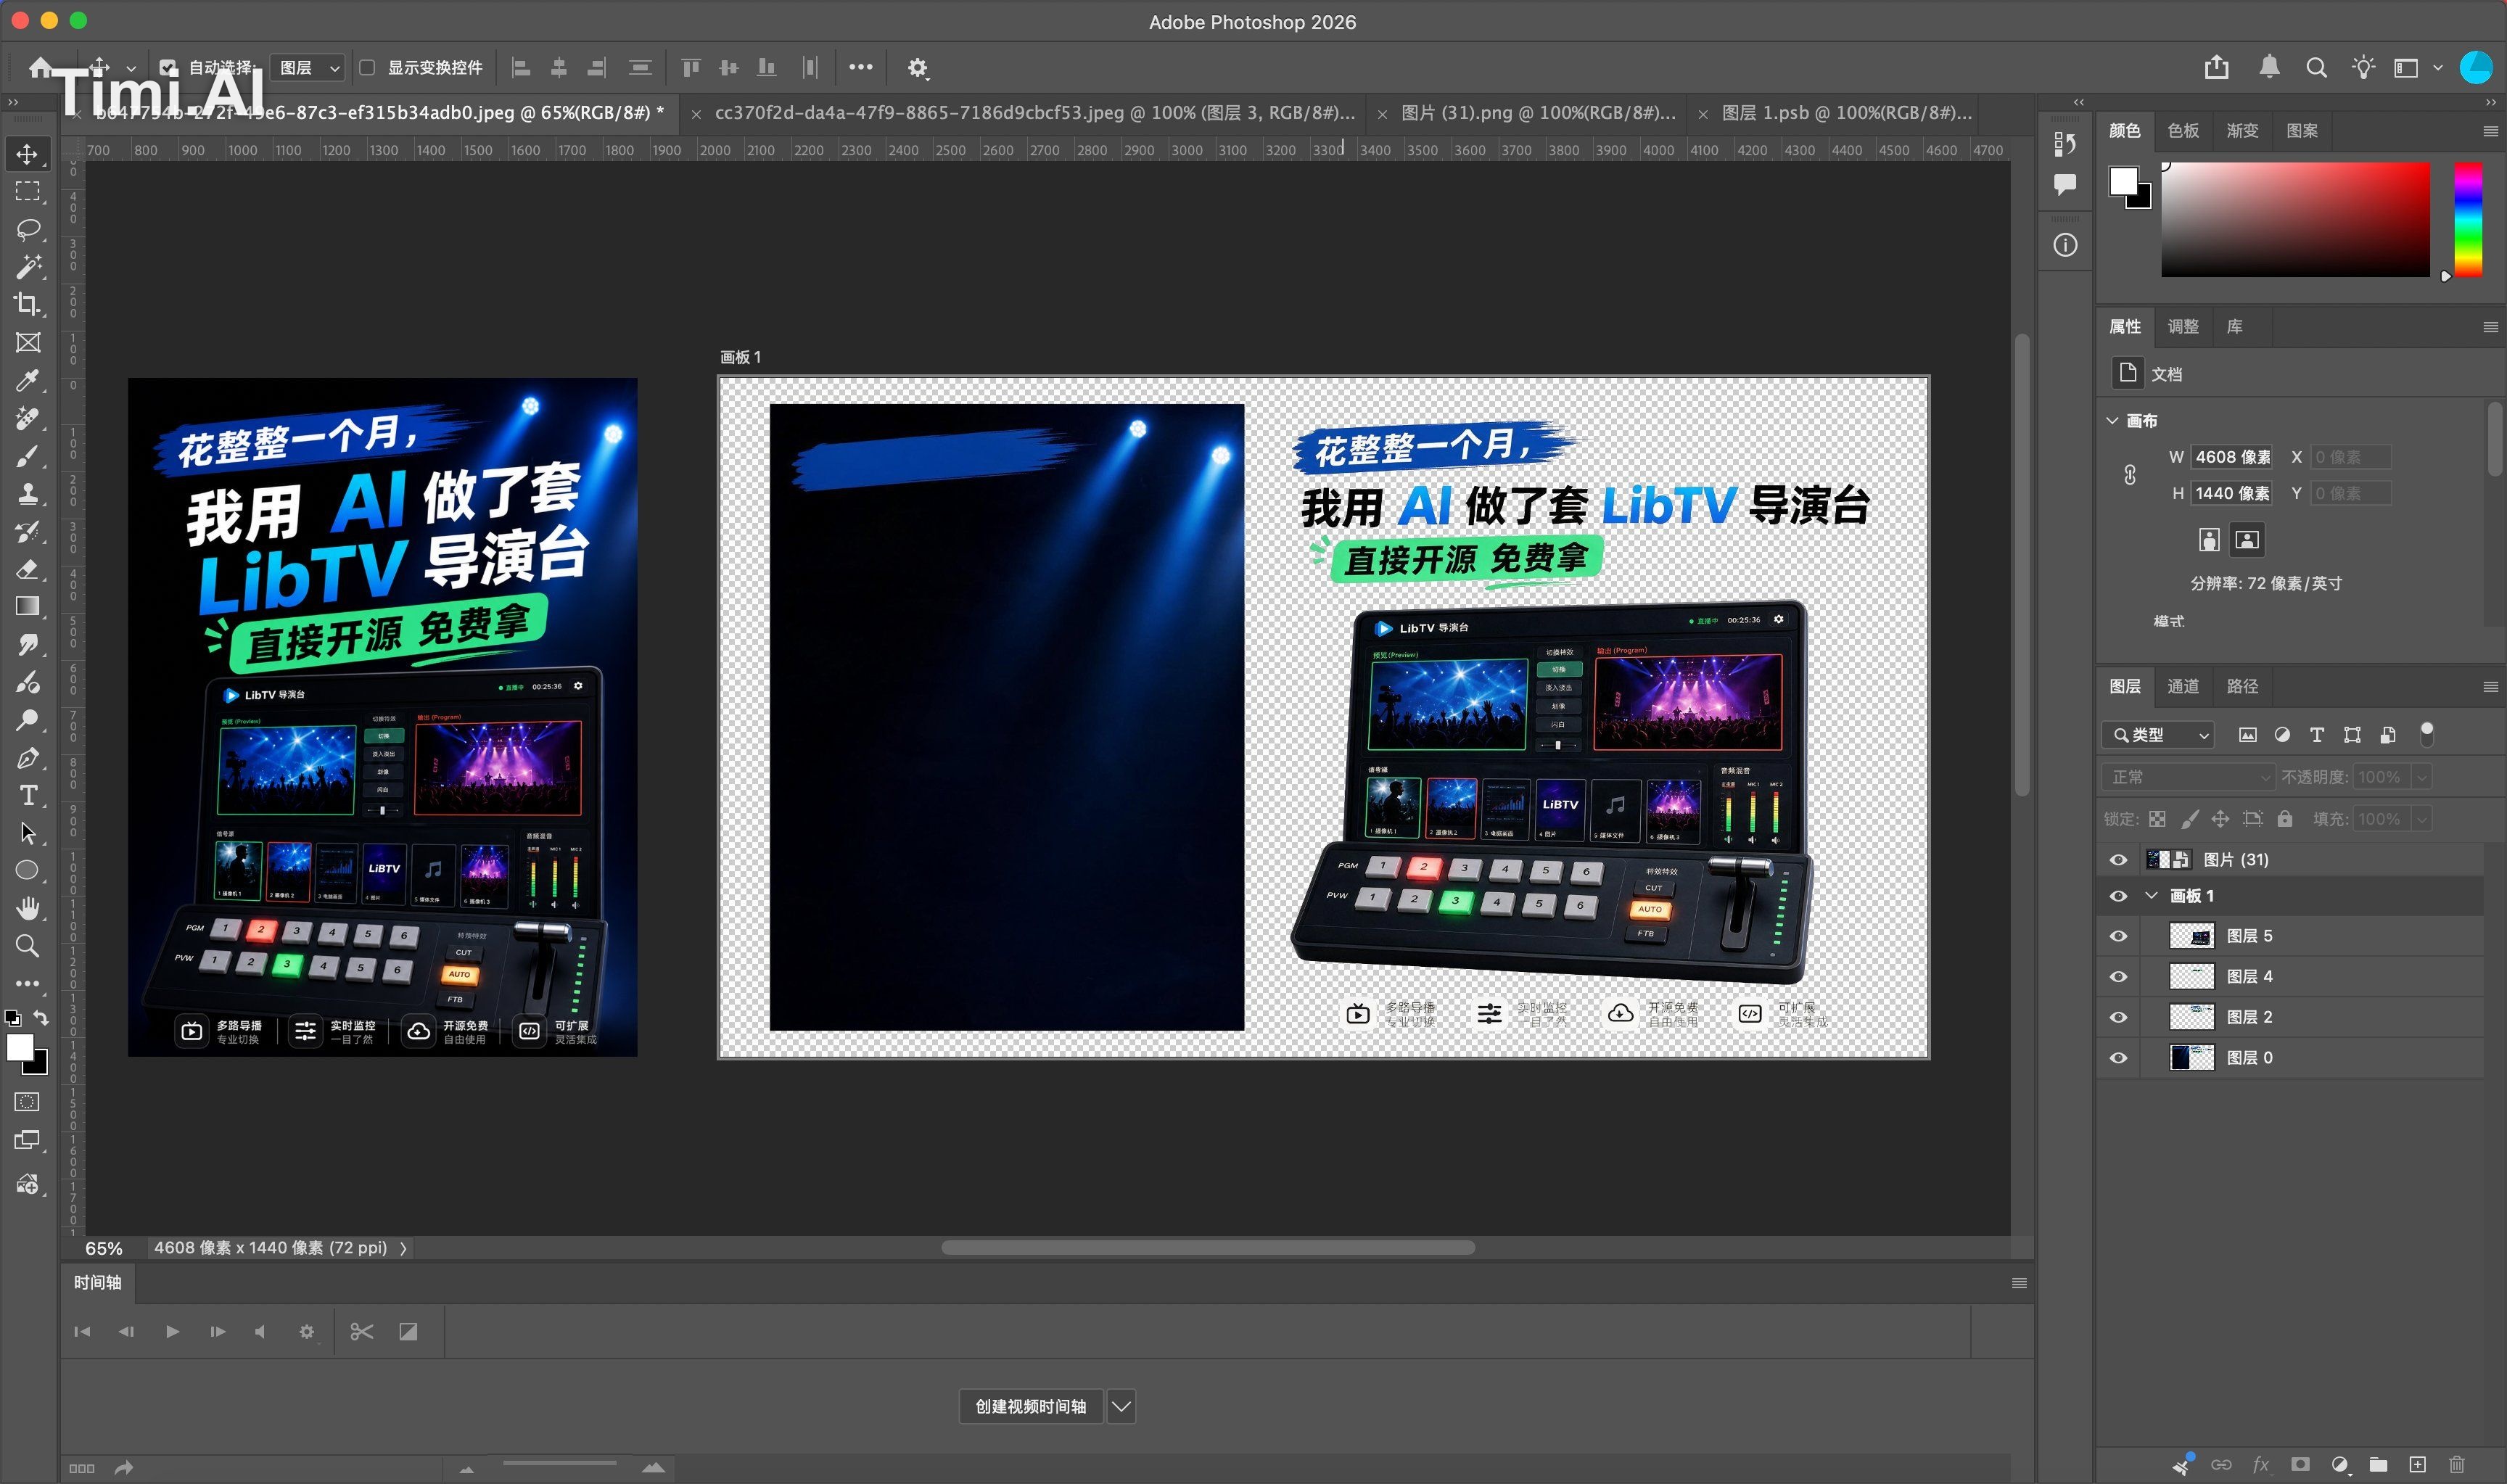This screenshot has height=1484, width=2507.
Task: Open the 图层 auto-select dropdown
Action: [x=308, y=68]
